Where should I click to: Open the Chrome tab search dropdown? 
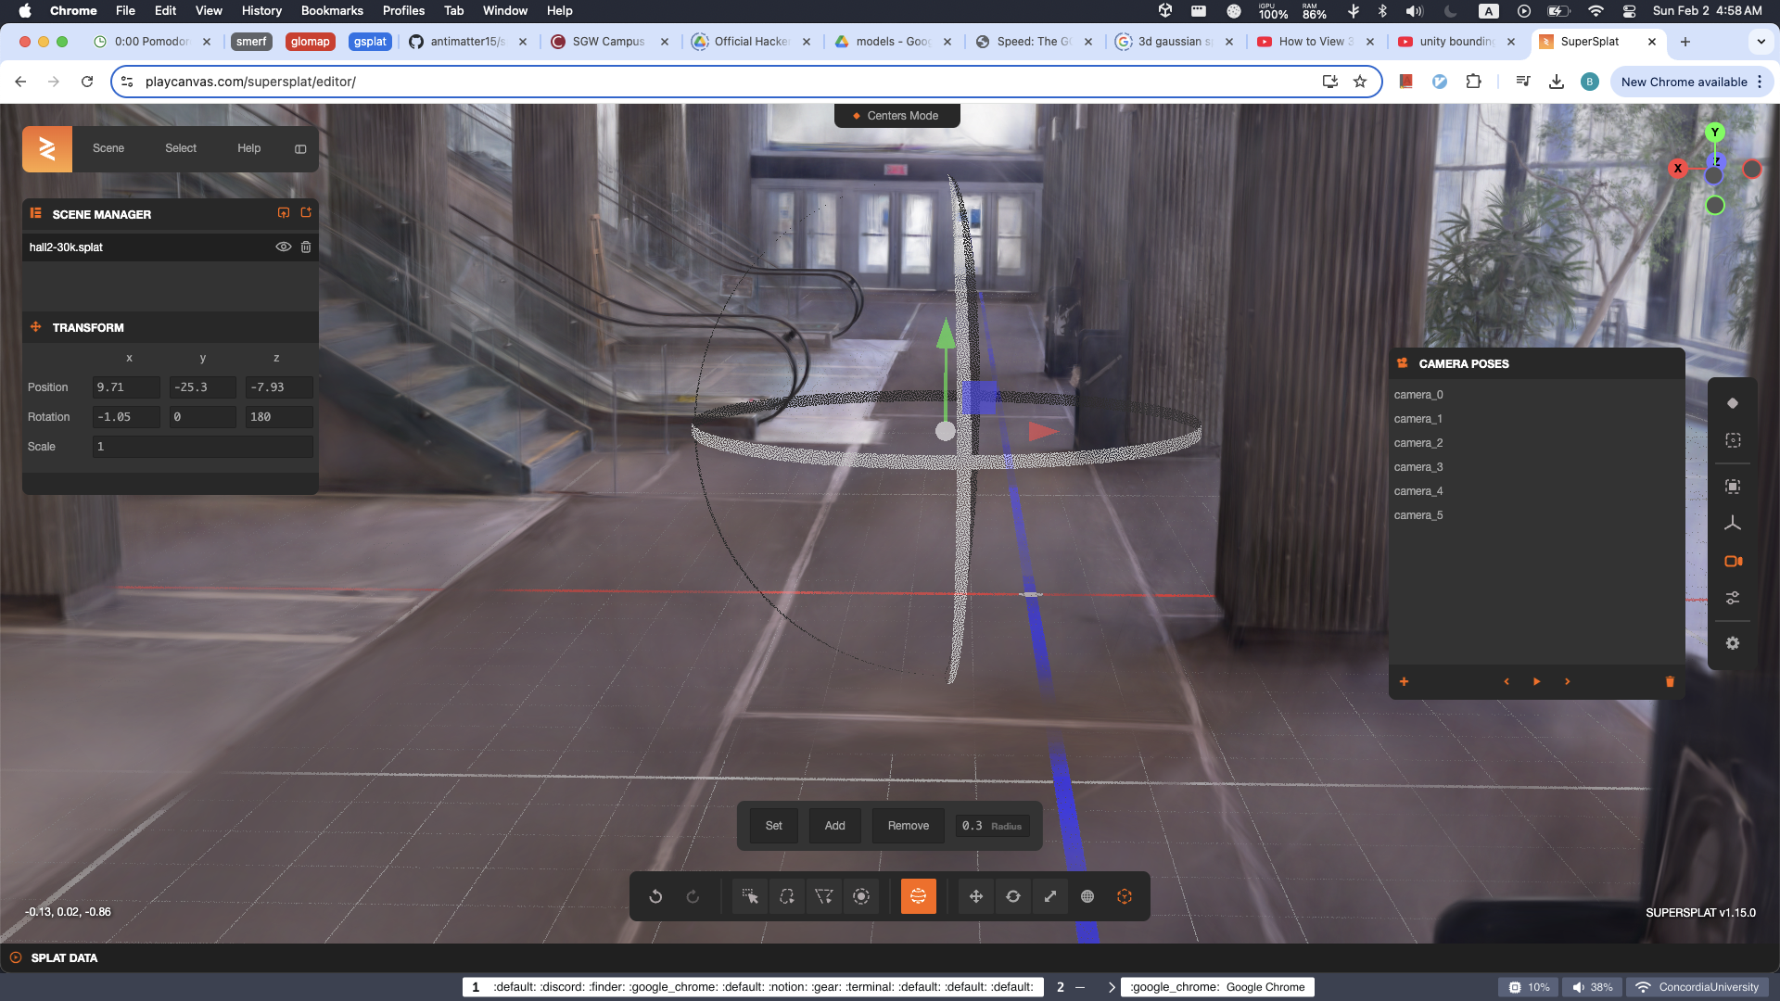point(1761,42)
